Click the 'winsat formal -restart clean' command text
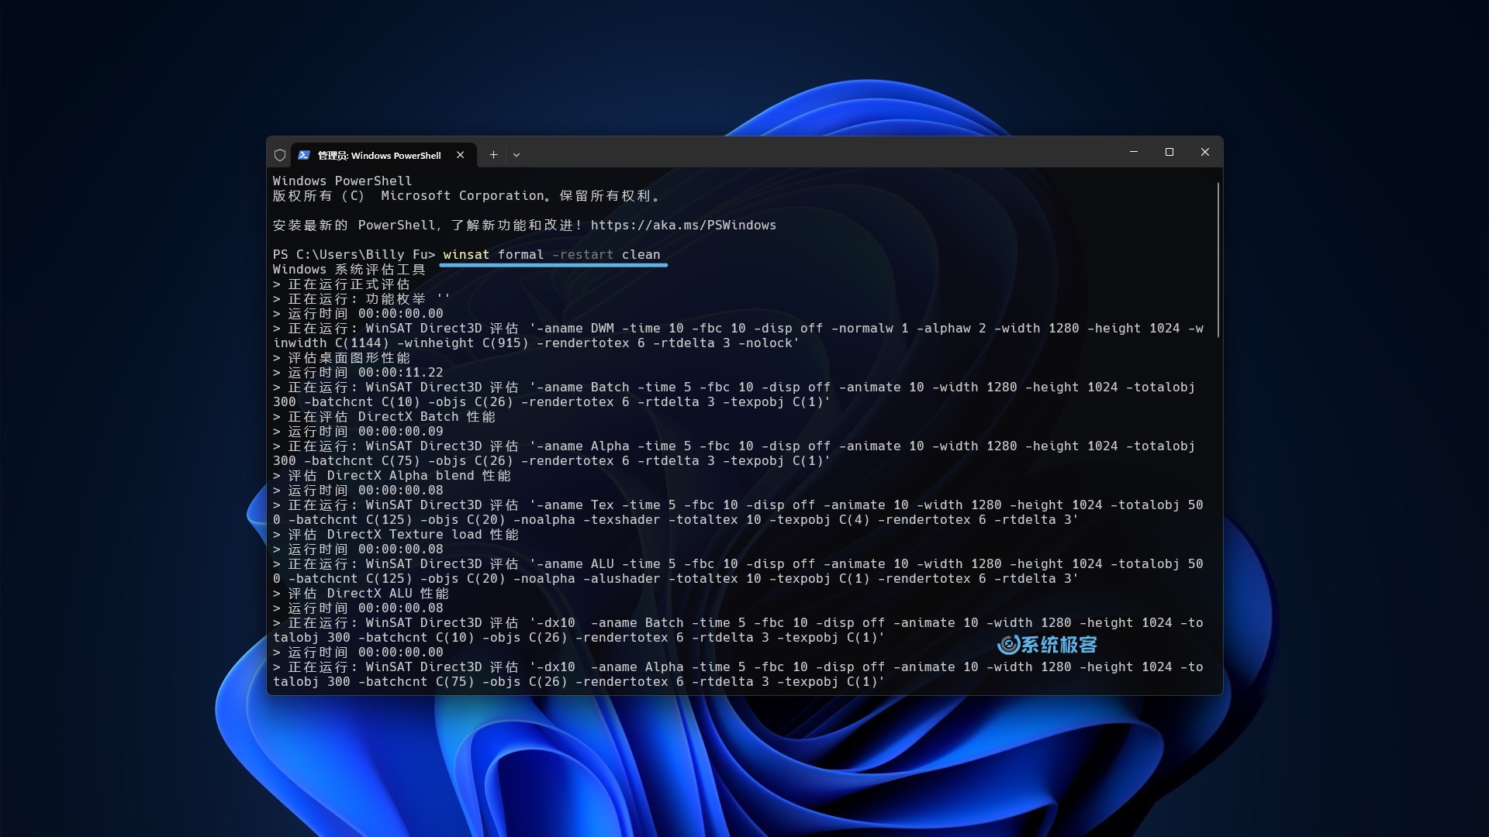Image resolution: width=1489 pixels, height=837 pixels. click(551, 255)
